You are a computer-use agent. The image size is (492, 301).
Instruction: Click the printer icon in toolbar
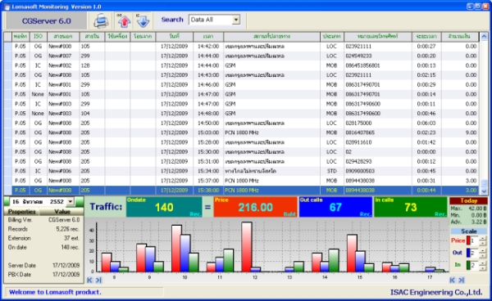101,21
